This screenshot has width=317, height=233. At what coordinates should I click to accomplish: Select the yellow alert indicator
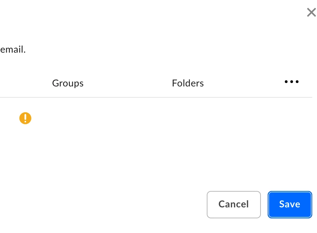[25, 118]
